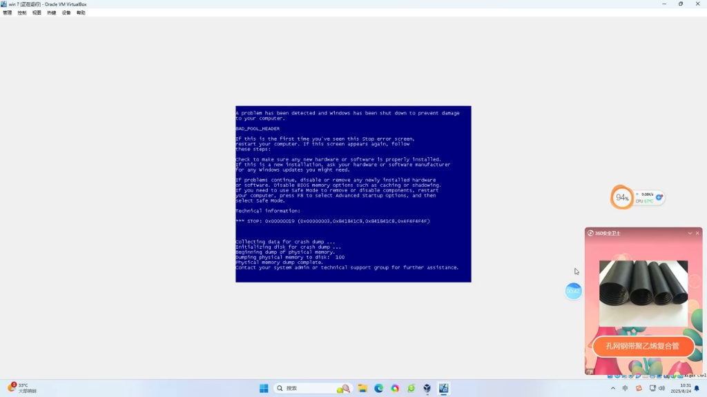Screen dimensions: 707x397
Task: Open File Explorer from the taskbar
Action: click(362, 388)
